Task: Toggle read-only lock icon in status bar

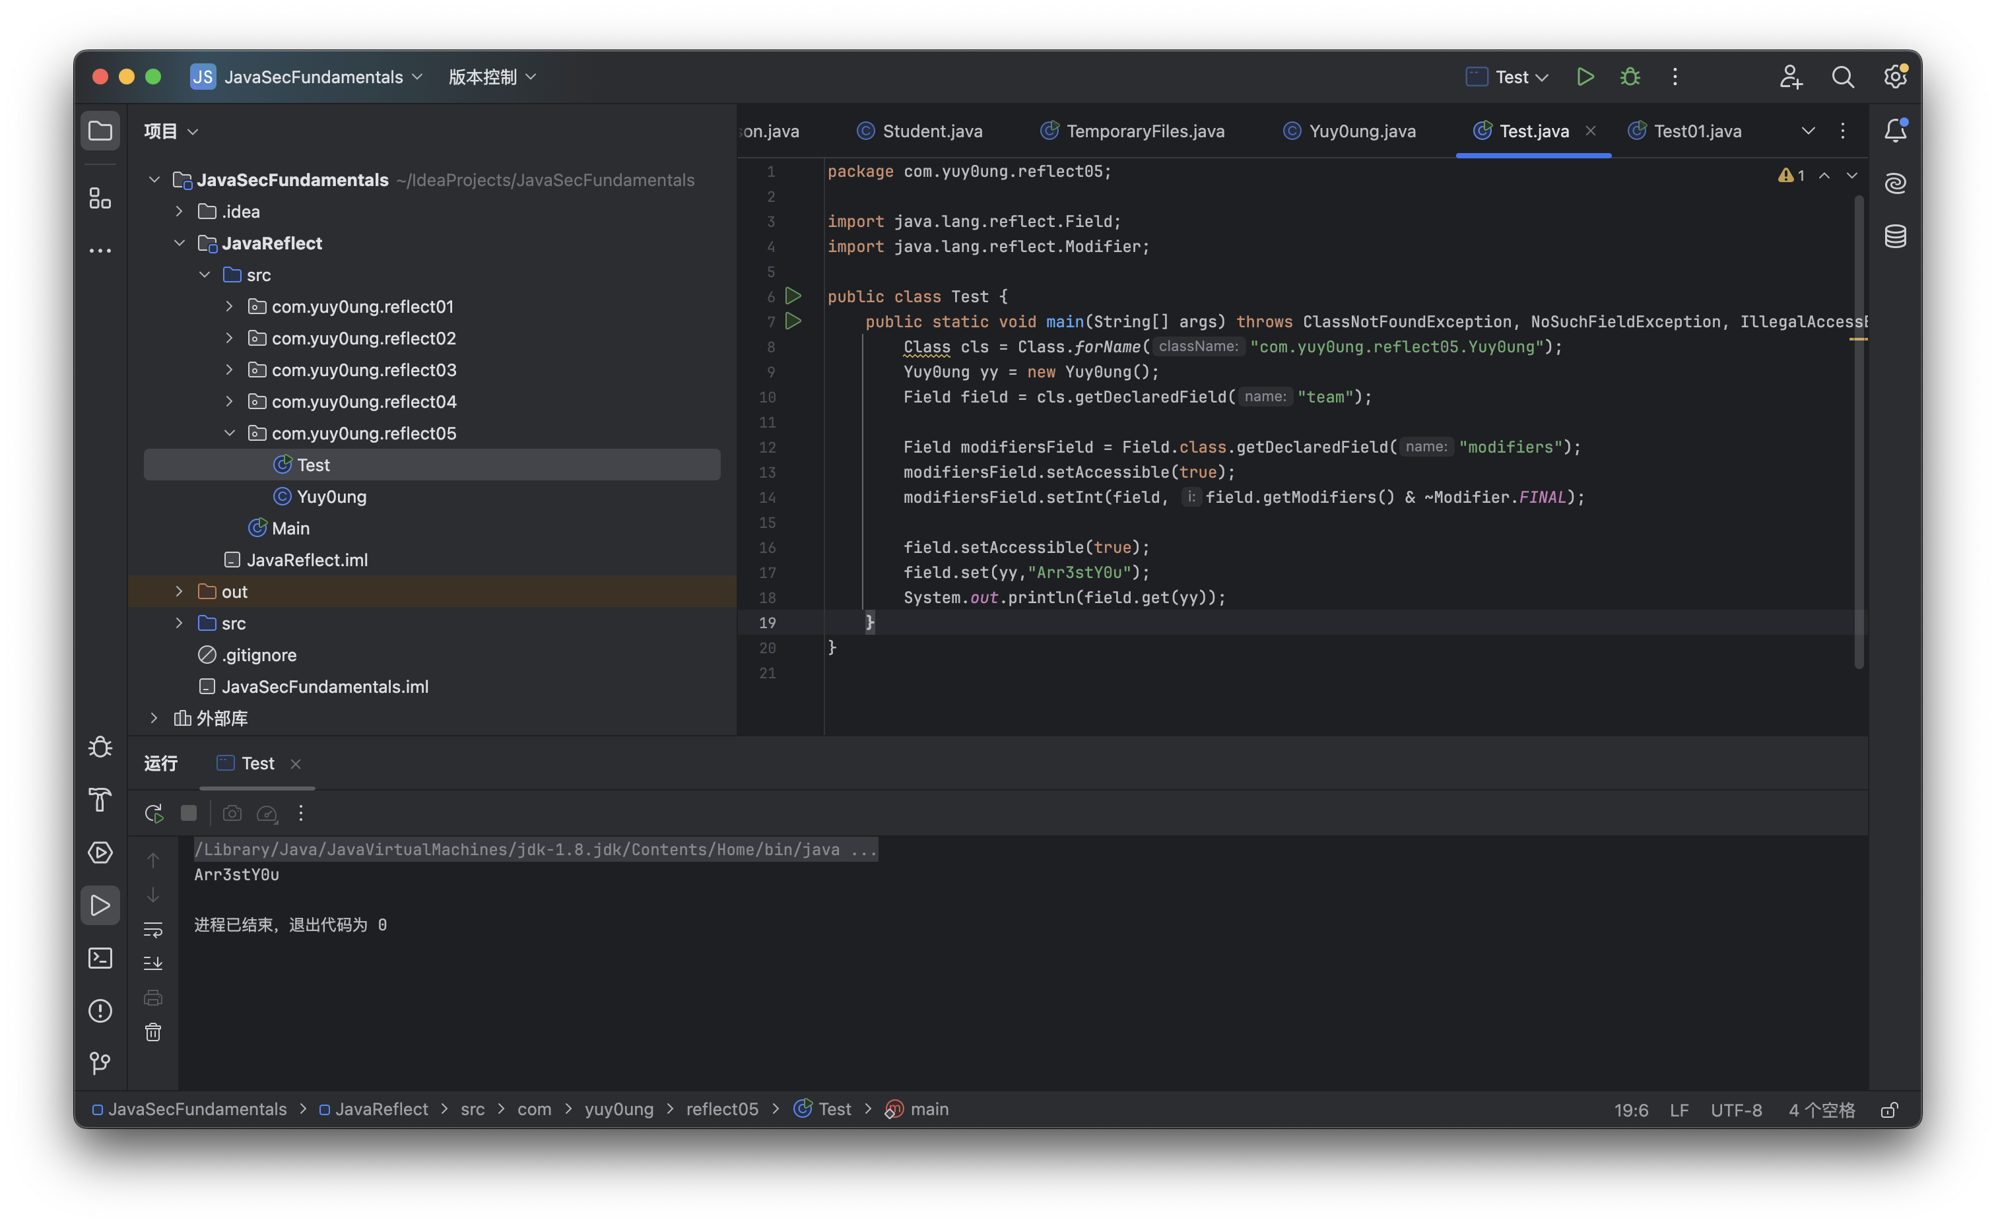Action: pos(1889,1110)
